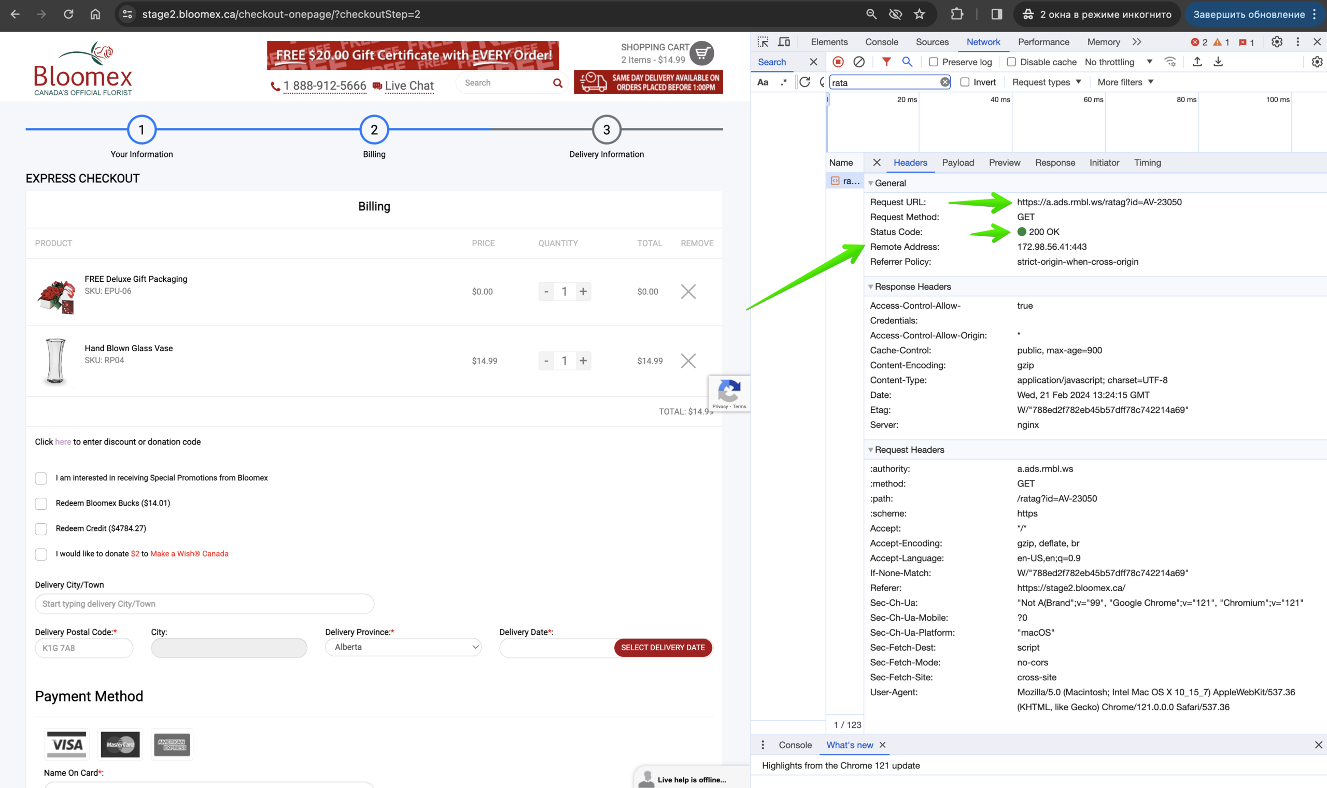This screenshot has width=1327, height=788.
Task: Go back with the browser back arrow
Action: point(15,15)
